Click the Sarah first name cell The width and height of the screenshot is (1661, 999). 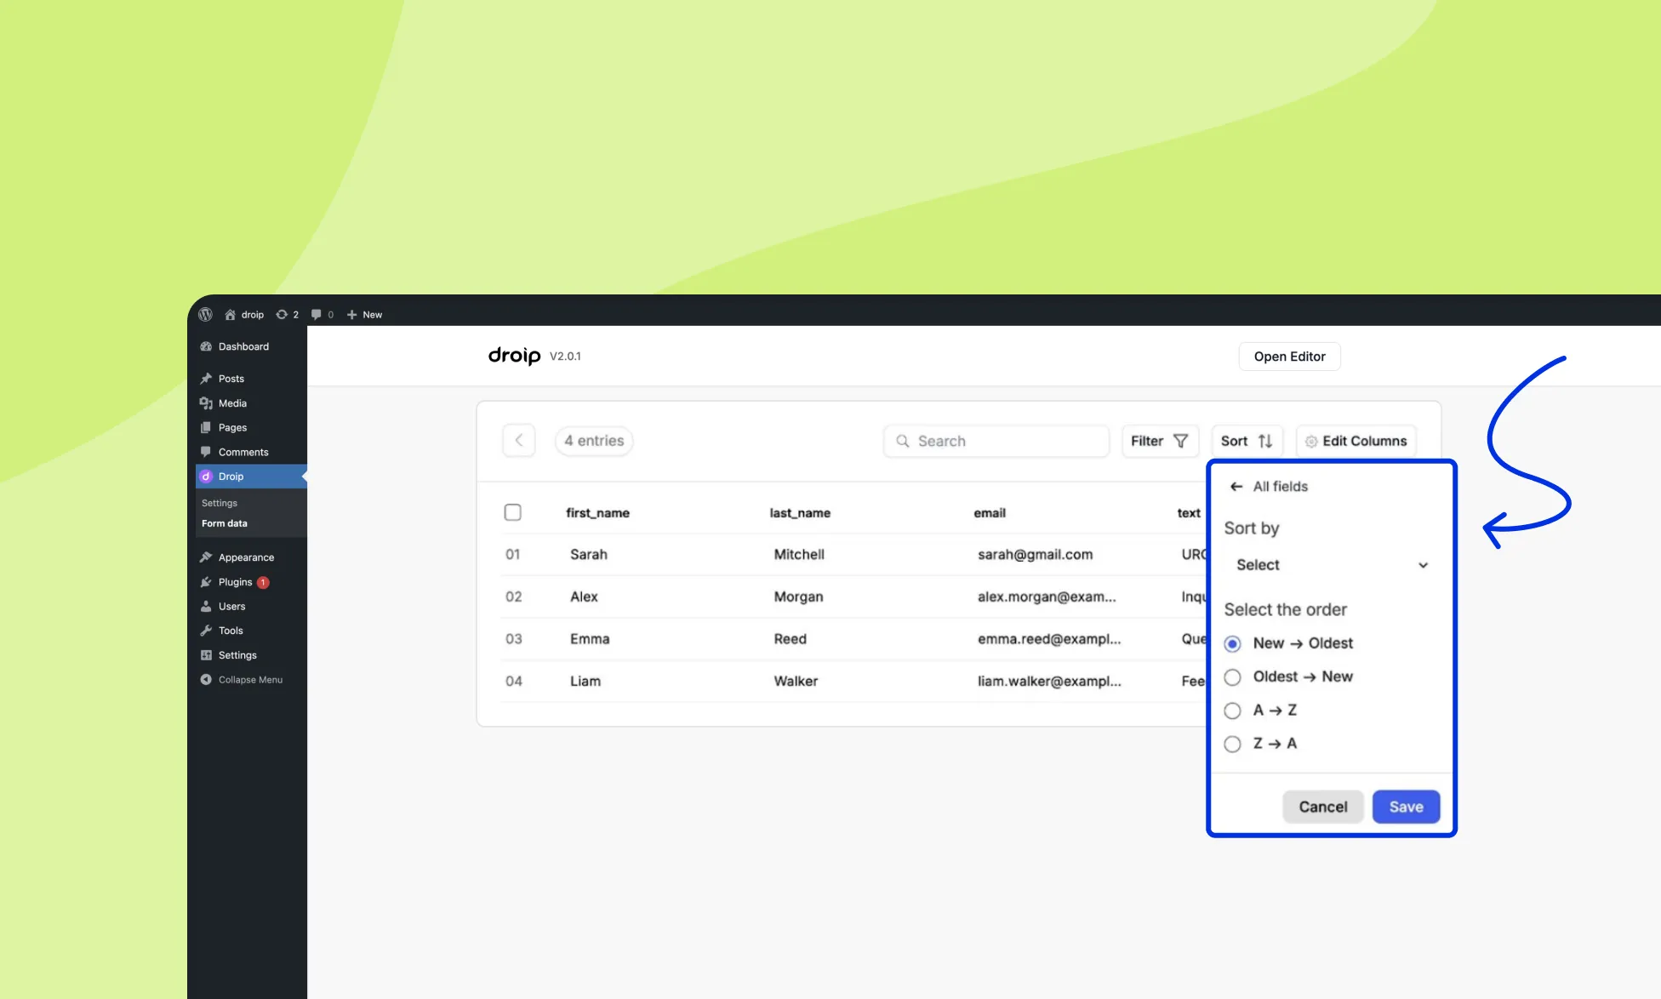click(x=589, y=555)
